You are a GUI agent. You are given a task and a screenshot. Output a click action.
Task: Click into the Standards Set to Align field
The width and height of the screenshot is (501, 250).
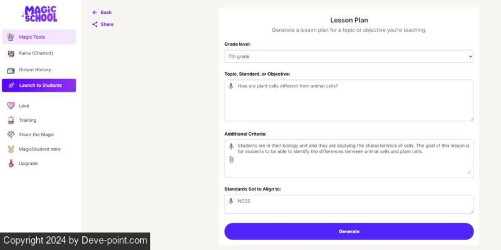349,204
